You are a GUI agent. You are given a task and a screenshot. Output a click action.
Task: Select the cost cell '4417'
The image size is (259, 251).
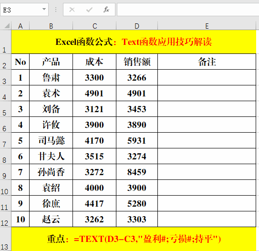pos(94,203)
